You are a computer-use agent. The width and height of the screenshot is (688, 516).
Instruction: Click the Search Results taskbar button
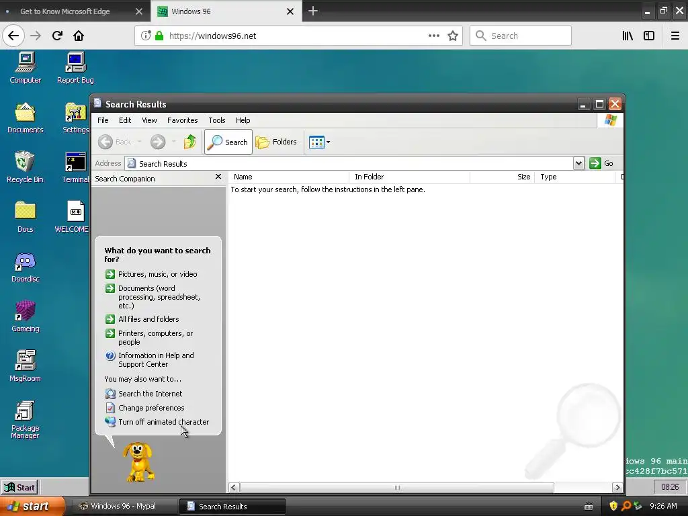click(232, 507)
